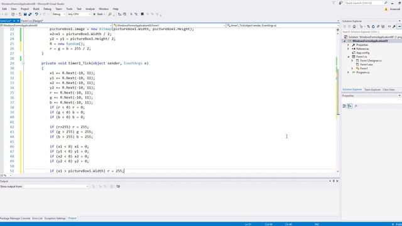Click the Save All icon

pos(30,14)
